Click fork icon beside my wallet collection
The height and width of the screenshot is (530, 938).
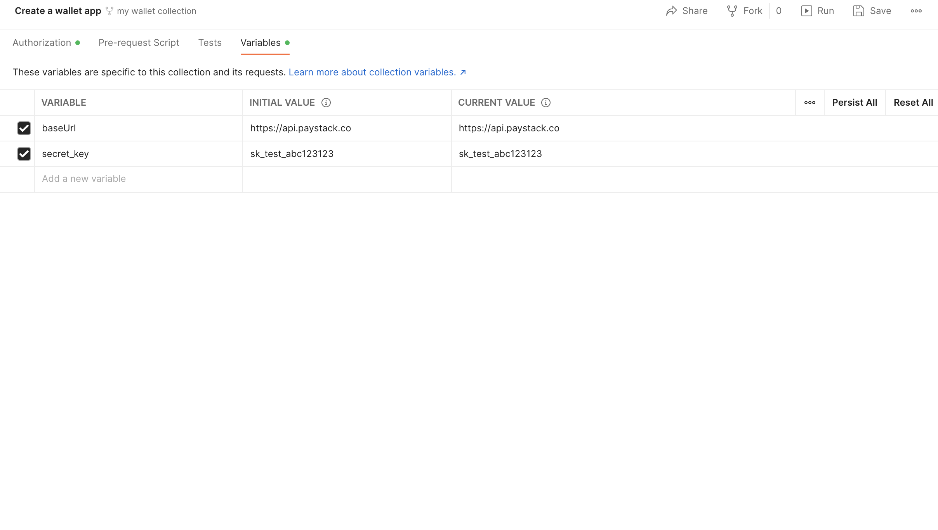coord(109,11)
